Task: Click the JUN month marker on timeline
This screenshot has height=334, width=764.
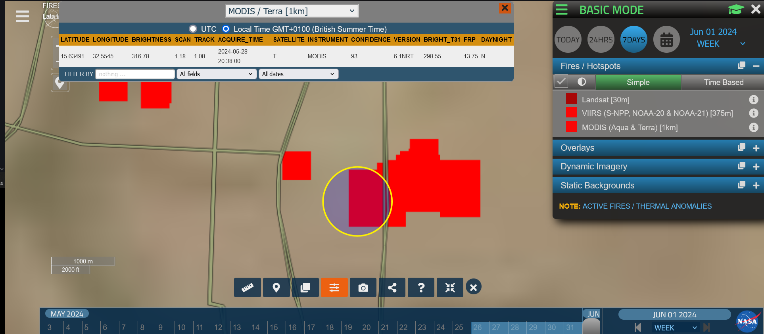Action: pos(593,314)
